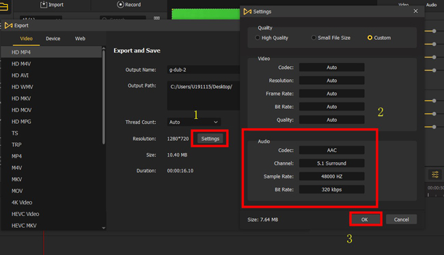Select HD MP4 format
Image resolution: width=444 pixels, height=255 pixels.
click(51, 52)
